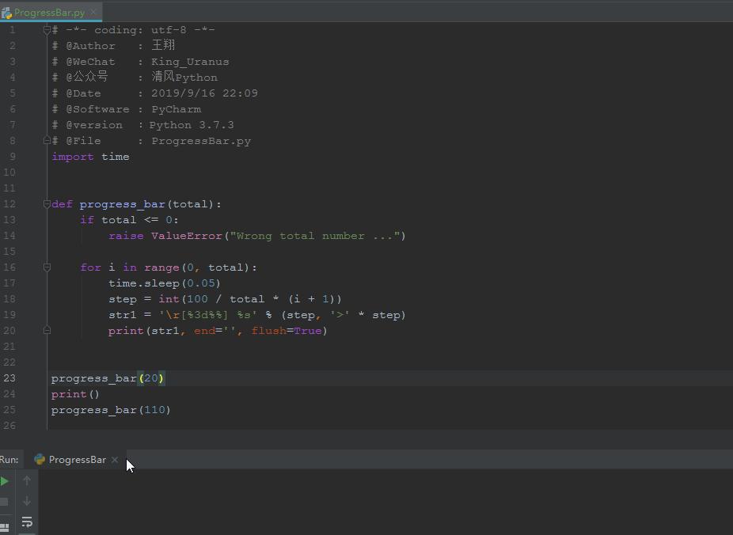The image size is (733, 535).
Task: Click the date '2019/9/16 22:09' comment
Action: click(x=204, y=93)
